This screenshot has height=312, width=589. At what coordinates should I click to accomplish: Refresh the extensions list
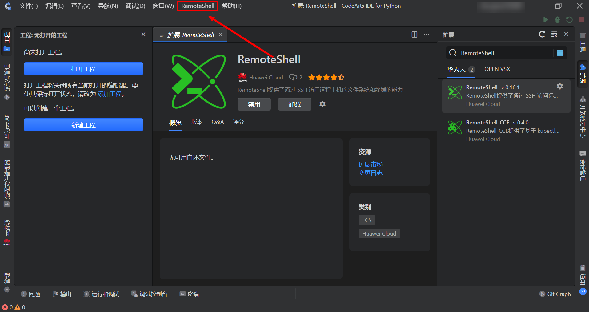542,34
